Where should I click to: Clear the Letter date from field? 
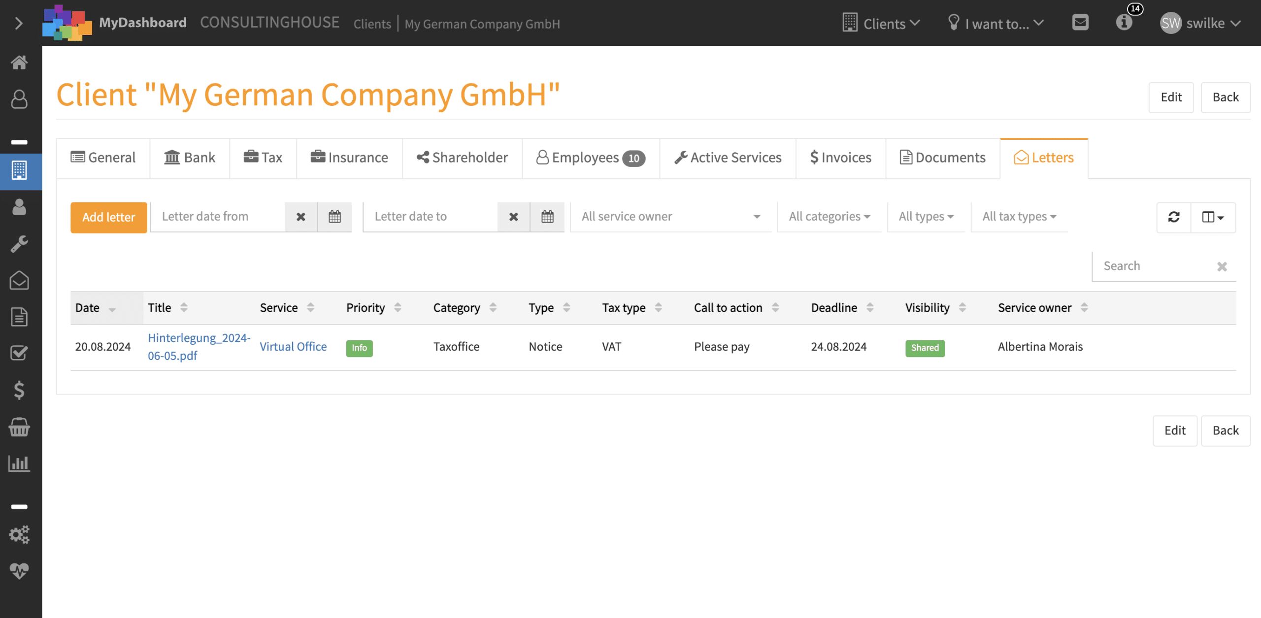pos(301,217)
